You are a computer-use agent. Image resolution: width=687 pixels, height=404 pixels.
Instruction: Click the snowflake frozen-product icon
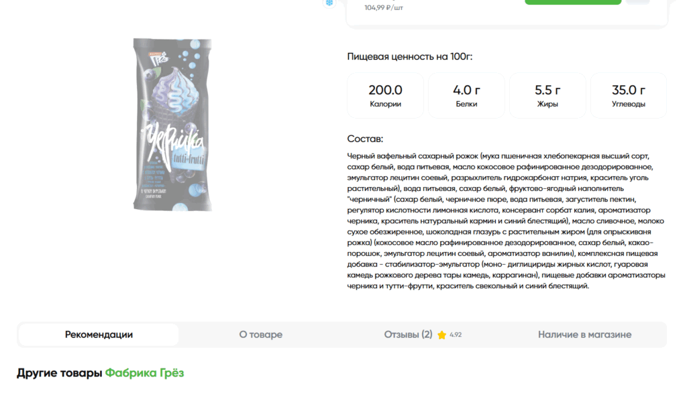tap(329, 3)
